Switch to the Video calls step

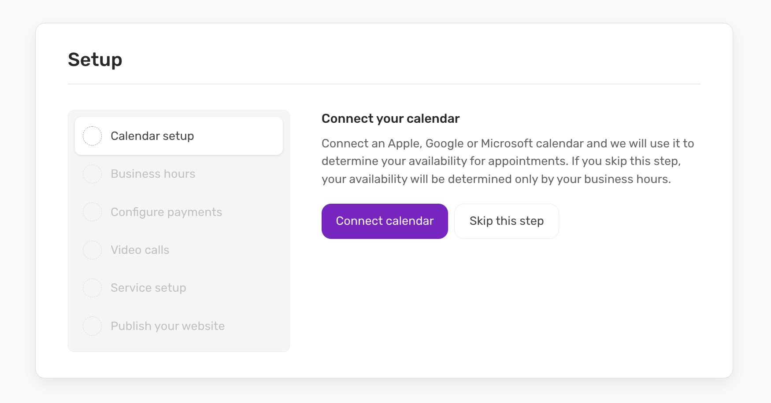(140, 250)
